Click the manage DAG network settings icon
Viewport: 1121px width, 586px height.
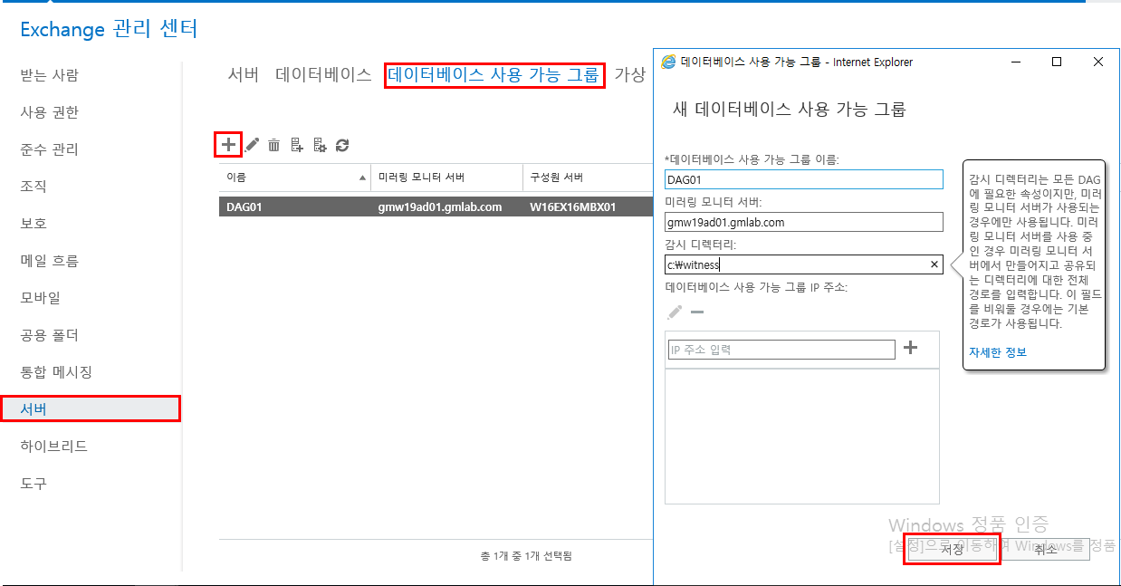319,145
